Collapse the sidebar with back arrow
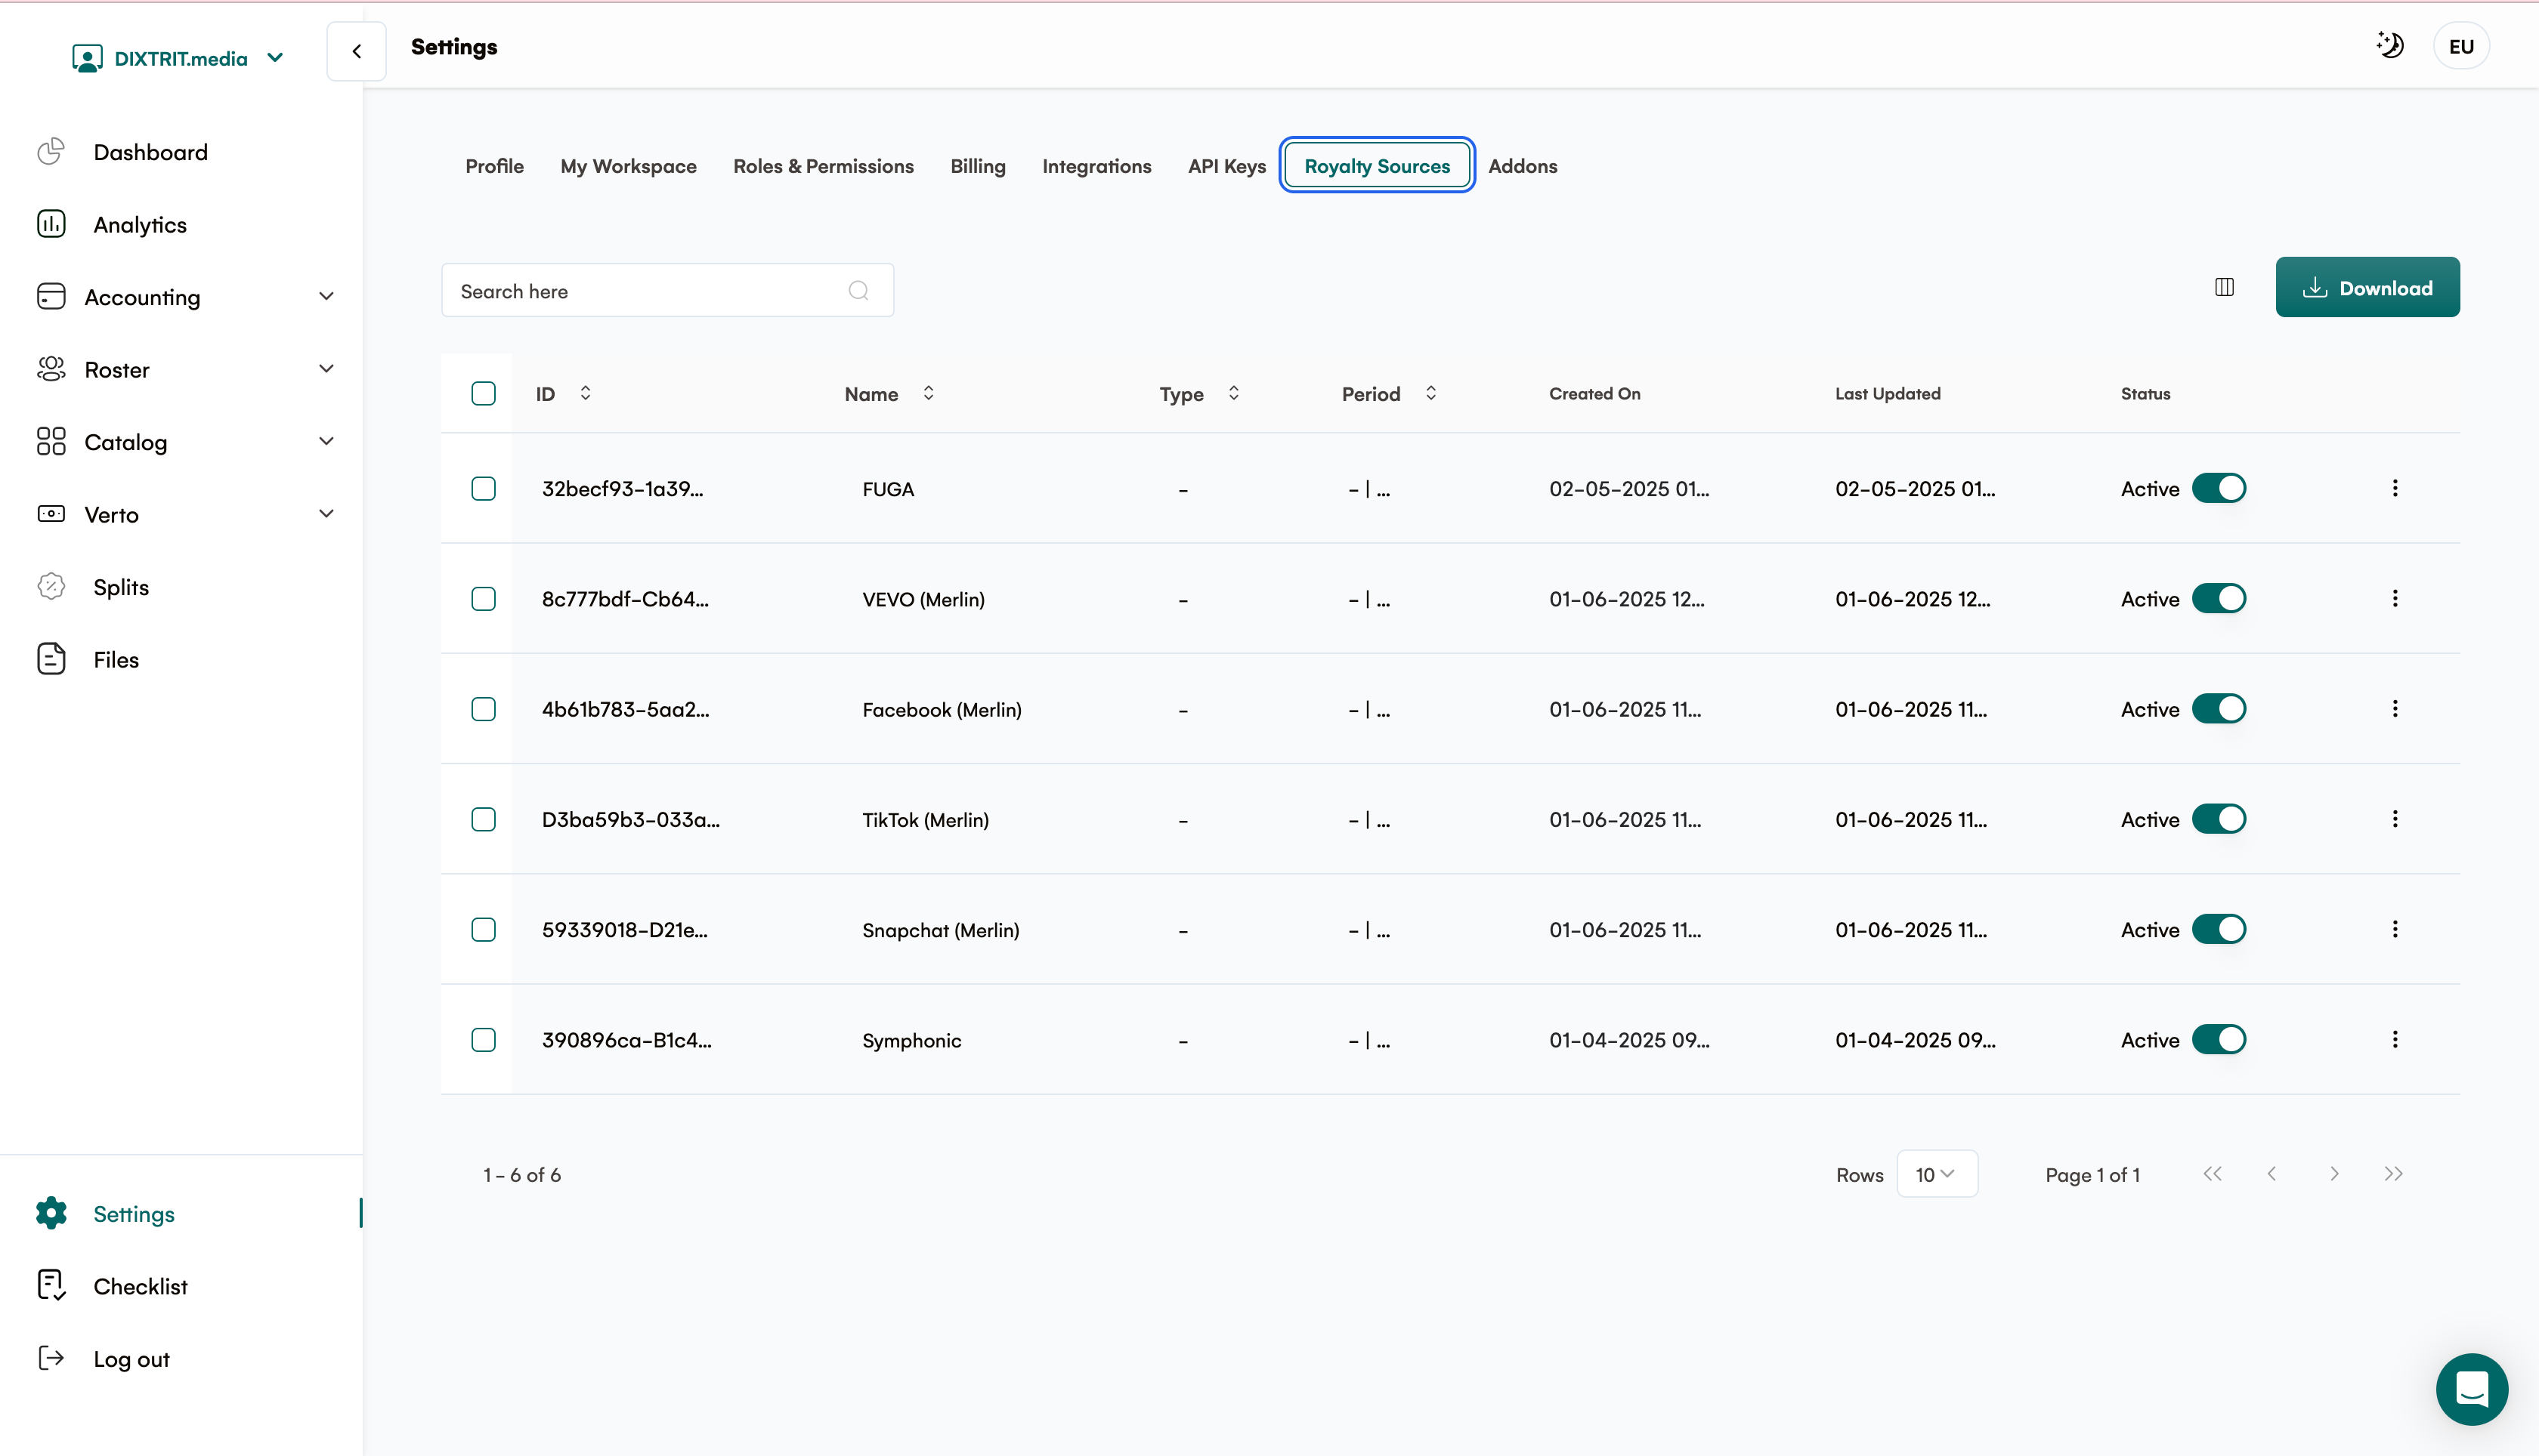 coord(356,51)
